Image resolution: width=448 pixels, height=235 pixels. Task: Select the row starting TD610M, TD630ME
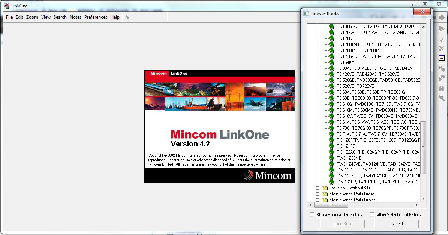point(378,110)
